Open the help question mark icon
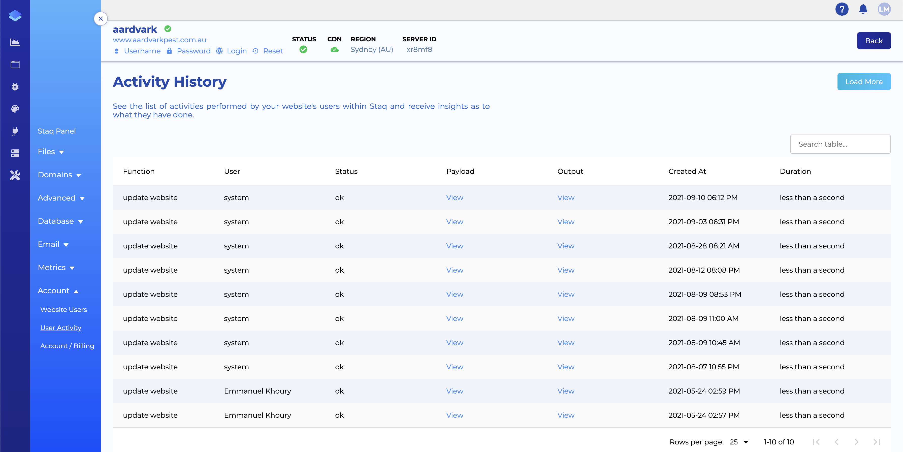Screen dimensions: 903x452 coord(842,9)
